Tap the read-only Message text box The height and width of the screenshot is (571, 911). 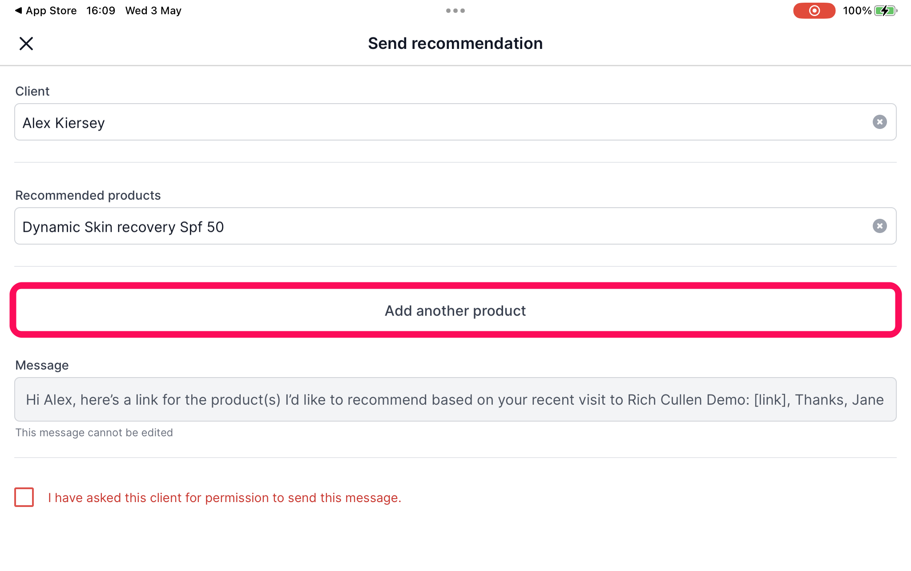pos(455,399)
